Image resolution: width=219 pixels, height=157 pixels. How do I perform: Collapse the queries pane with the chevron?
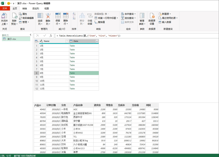[x=31, y=35]
